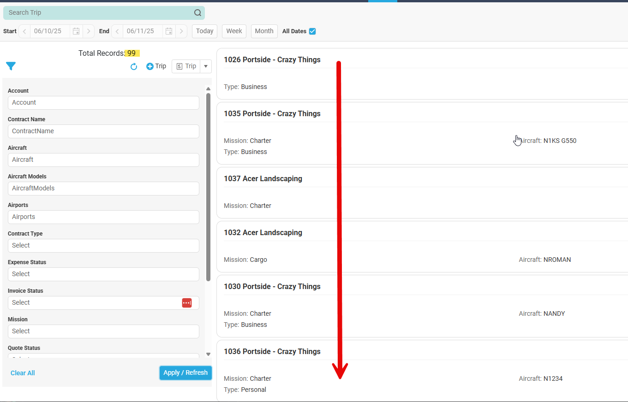Expand the Trip report dropdown arrow
Screen dimensions: 628x402
(x=206, y=66)
